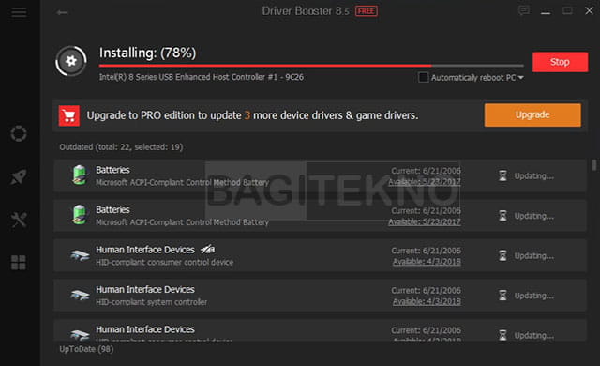Click the red shopping cart icon
This screenshot has height=366, width=600.
tap(69, 115)
